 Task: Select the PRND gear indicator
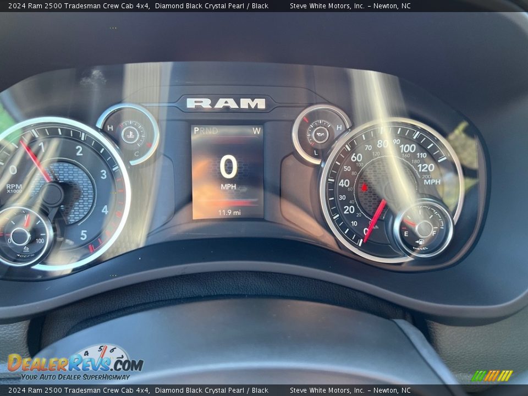pyautogui.click(x=206, y=131)
